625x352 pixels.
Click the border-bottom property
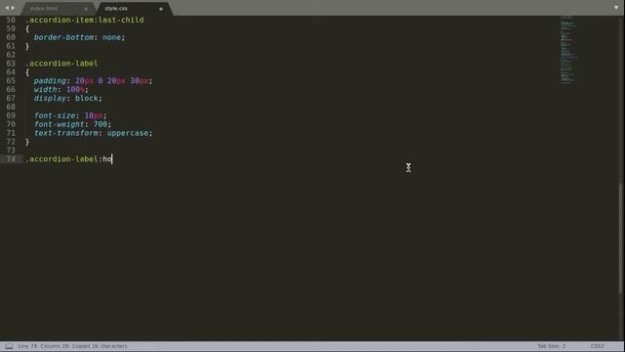63,37
